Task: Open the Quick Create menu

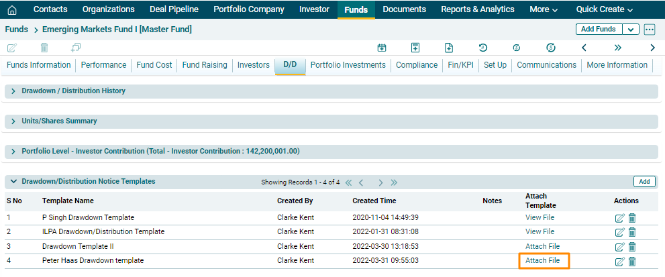Action: coord(604,9)
